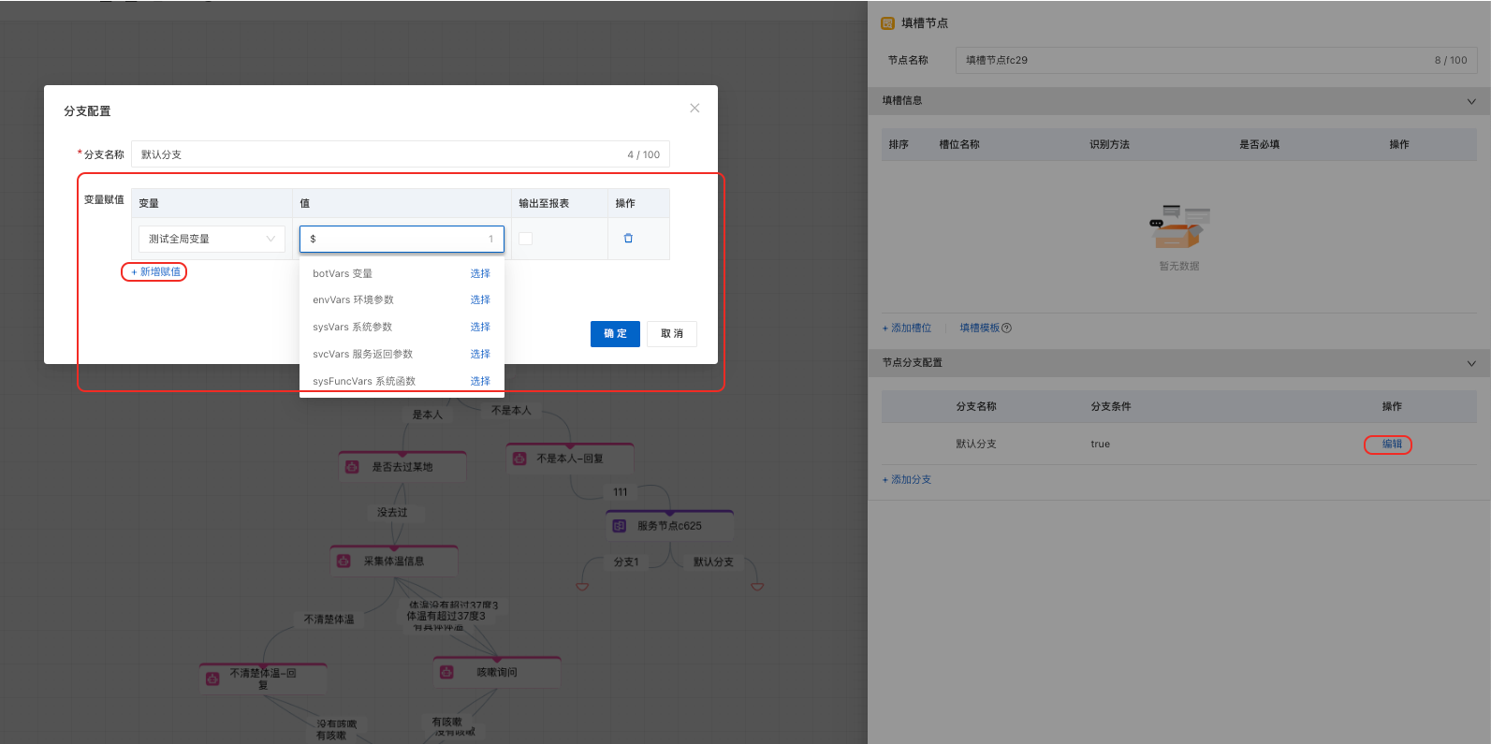Viewport: 1491px width, 744px height.
Task: Collapse the 填槽信息 section
Action: click(x=1471, y=101)
